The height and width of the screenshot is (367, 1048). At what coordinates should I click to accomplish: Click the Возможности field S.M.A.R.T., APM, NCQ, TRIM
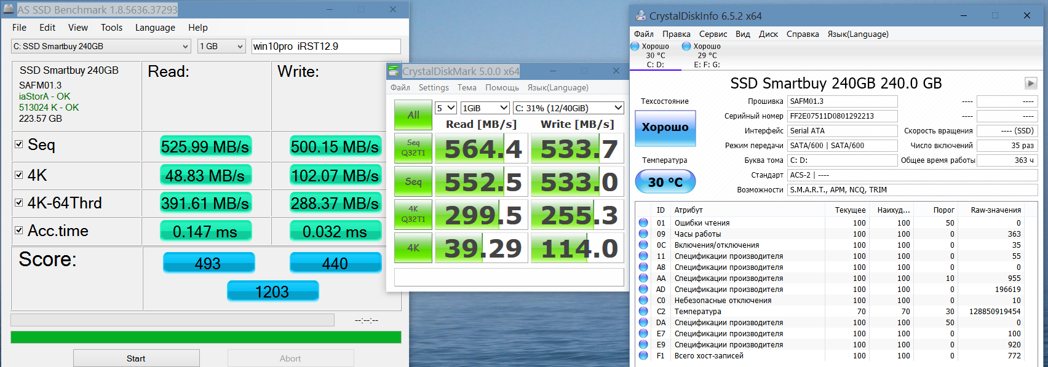pos(912,189)
